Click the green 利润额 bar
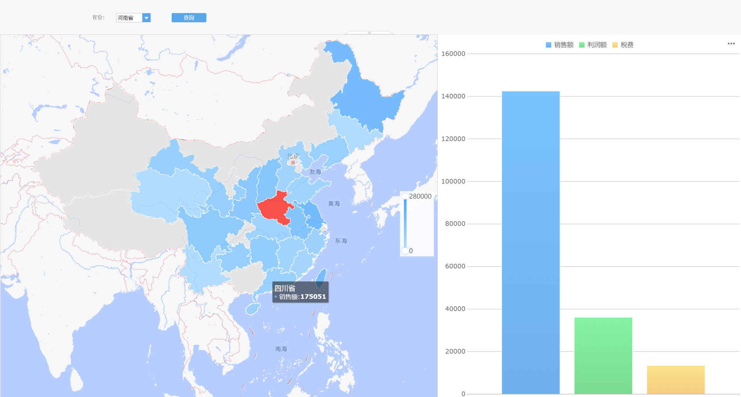The width and height of the screenshot is (741, 397). [603, 355]
